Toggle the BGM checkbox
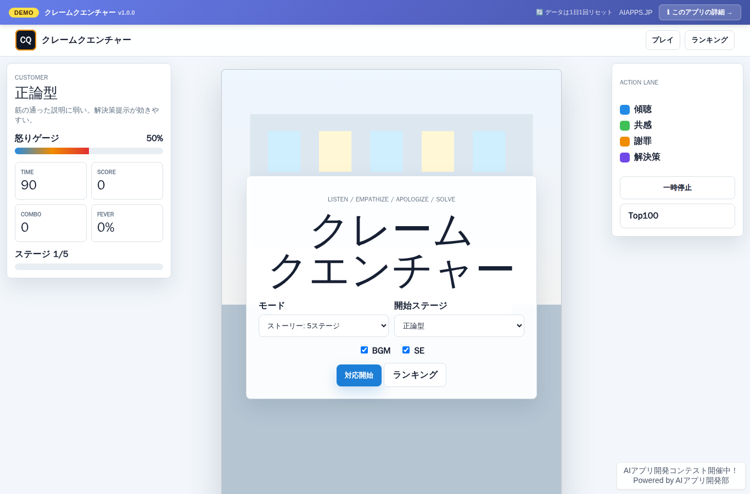750x494 pixels. (364, 350)
